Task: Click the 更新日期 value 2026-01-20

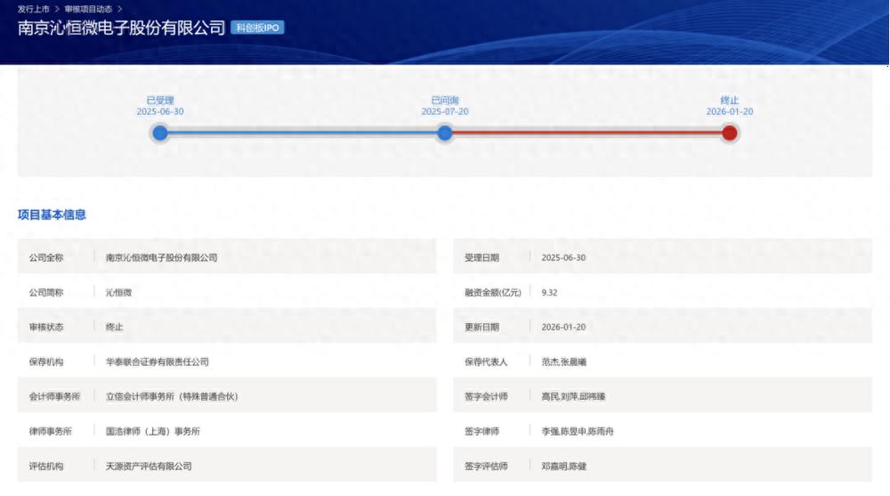Action: pyautogui.click(x=563, y=327)
